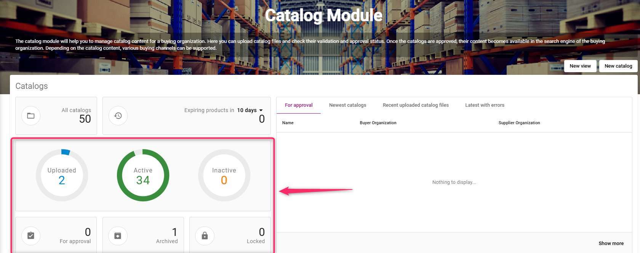Click the Buyer Organization column header
The width and height of the screenshot is (640, 253).
point(378,123)
